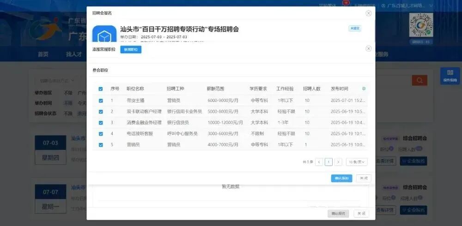Select 不限 for 招聘会状态 filter
462x226 pixels.
point(68,113)
